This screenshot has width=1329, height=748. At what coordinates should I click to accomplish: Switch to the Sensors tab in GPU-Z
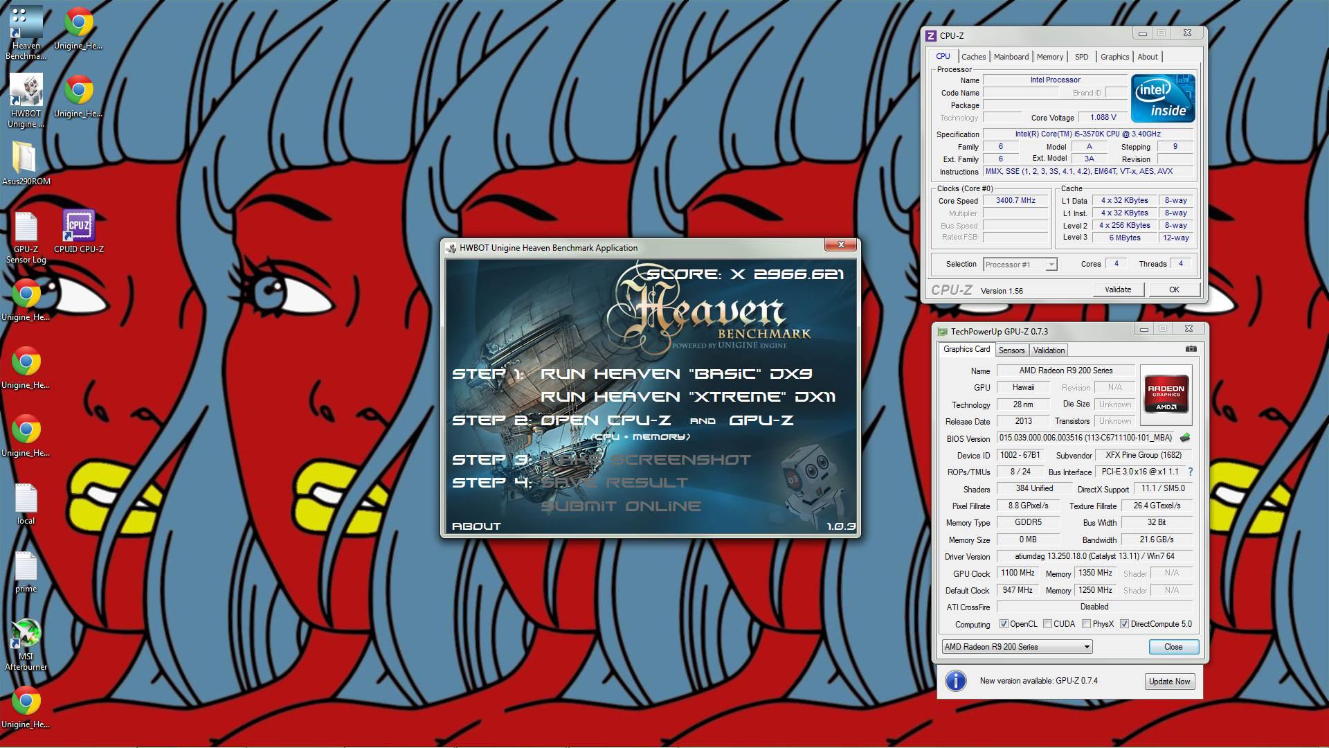(x=1011, y=350)
